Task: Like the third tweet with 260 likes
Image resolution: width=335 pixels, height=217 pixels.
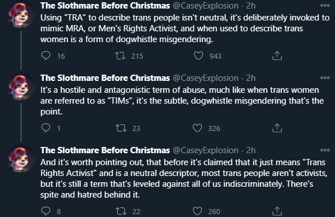Action: click(197, 211)
